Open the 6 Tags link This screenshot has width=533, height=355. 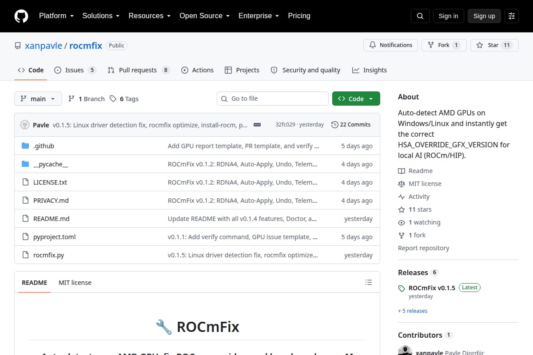click(x=124, y=99)
